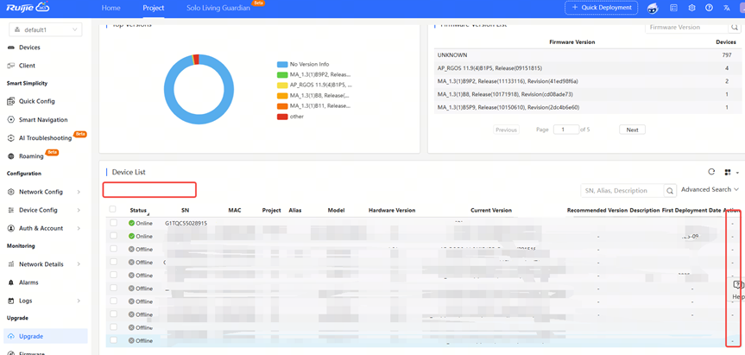The width and height of the screenshot is (745, 355).
Task: Click the Ruijie logo
Action: click(x=29, y=8)
